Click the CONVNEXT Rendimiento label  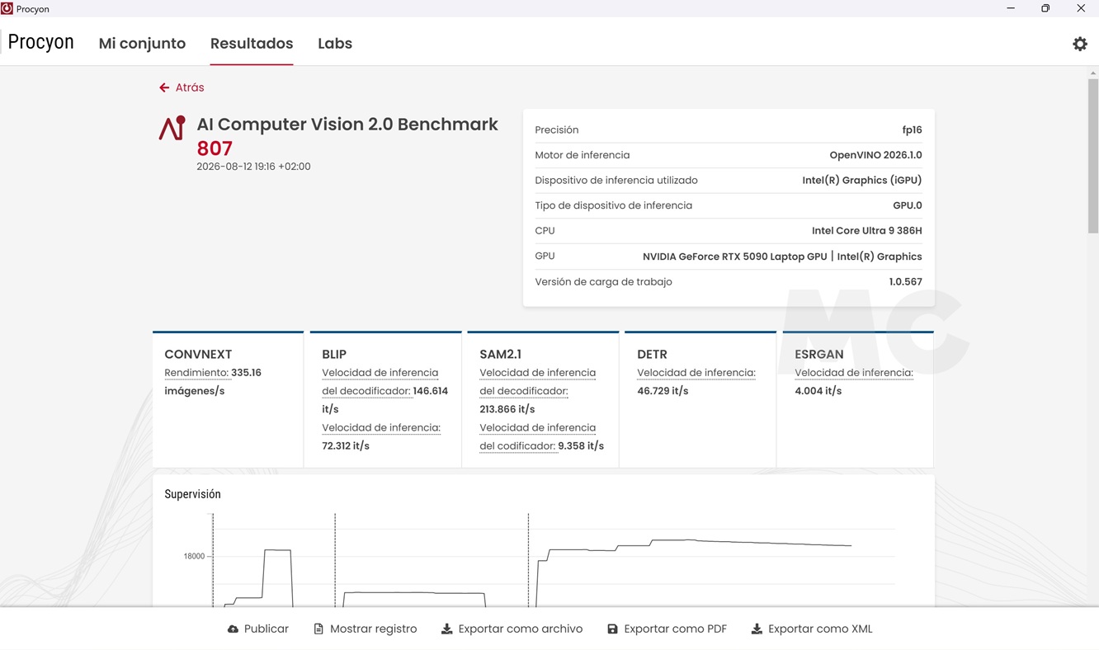coord(196,373)
